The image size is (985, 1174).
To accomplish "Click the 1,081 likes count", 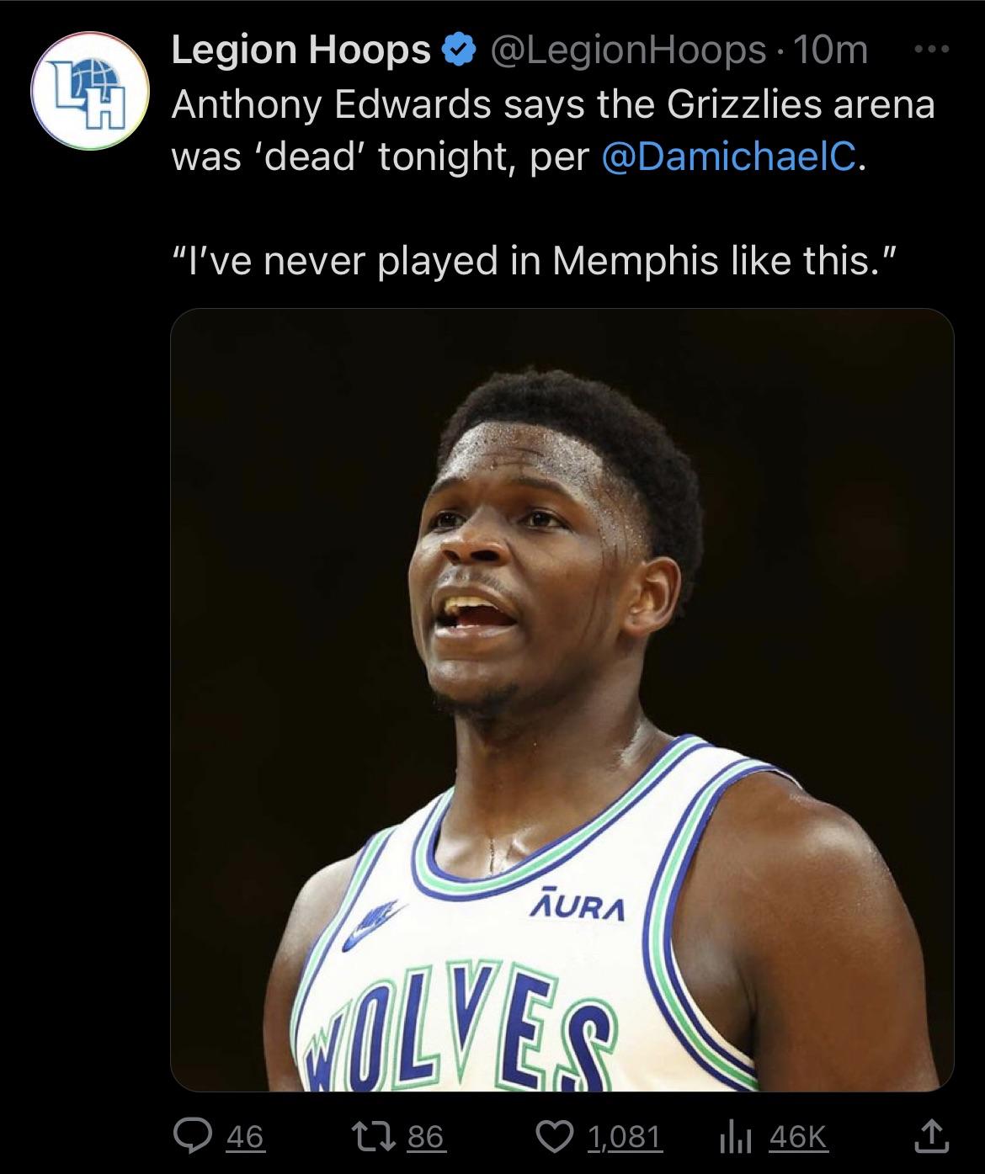I will coord(626,1138).
